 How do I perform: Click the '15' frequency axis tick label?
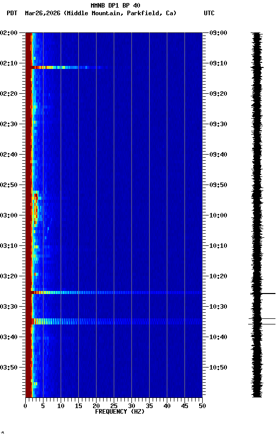pos(78,406)
